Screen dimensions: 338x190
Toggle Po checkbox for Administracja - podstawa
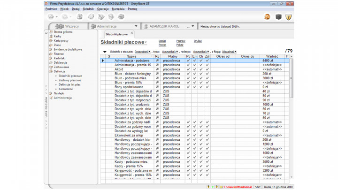click(188, 61)
